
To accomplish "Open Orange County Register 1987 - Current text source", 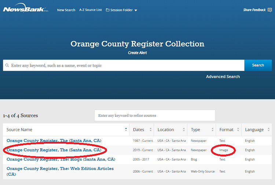I will tap(54, 141).
